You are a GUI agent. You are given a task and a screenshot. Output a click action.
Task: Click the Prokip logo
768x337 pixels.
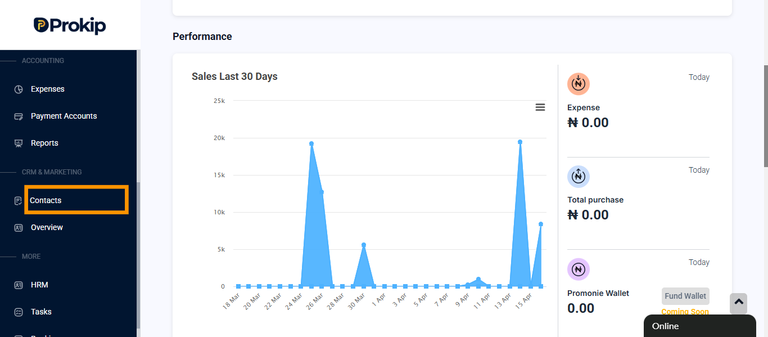[x=70, y=25]
